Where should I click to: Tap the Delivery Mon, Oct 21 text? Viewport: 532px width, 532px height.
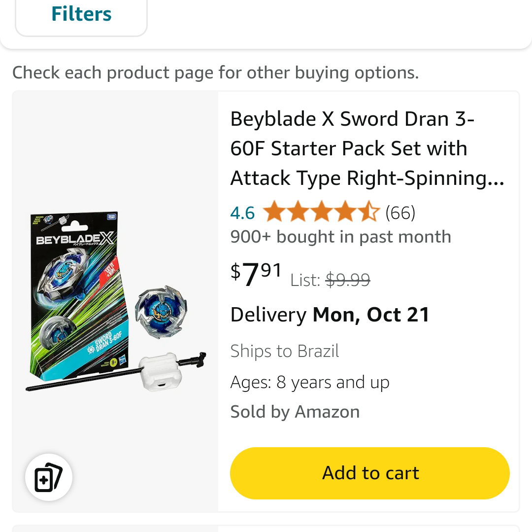pos(330,315)
